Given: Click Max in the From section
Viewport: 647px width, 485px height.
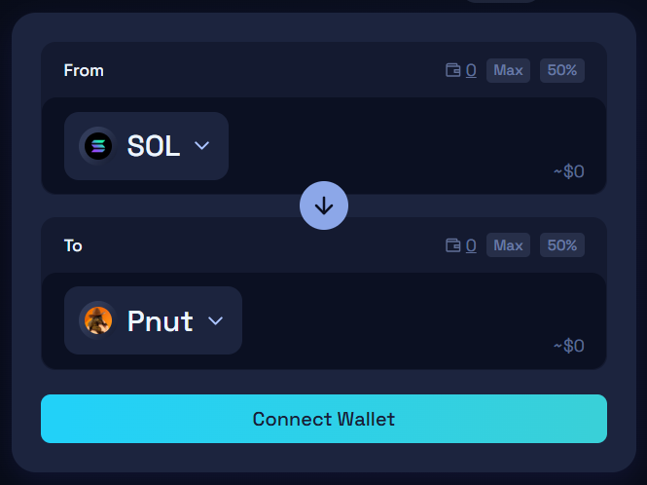Looking at the screenshot, I should [508, 71].
